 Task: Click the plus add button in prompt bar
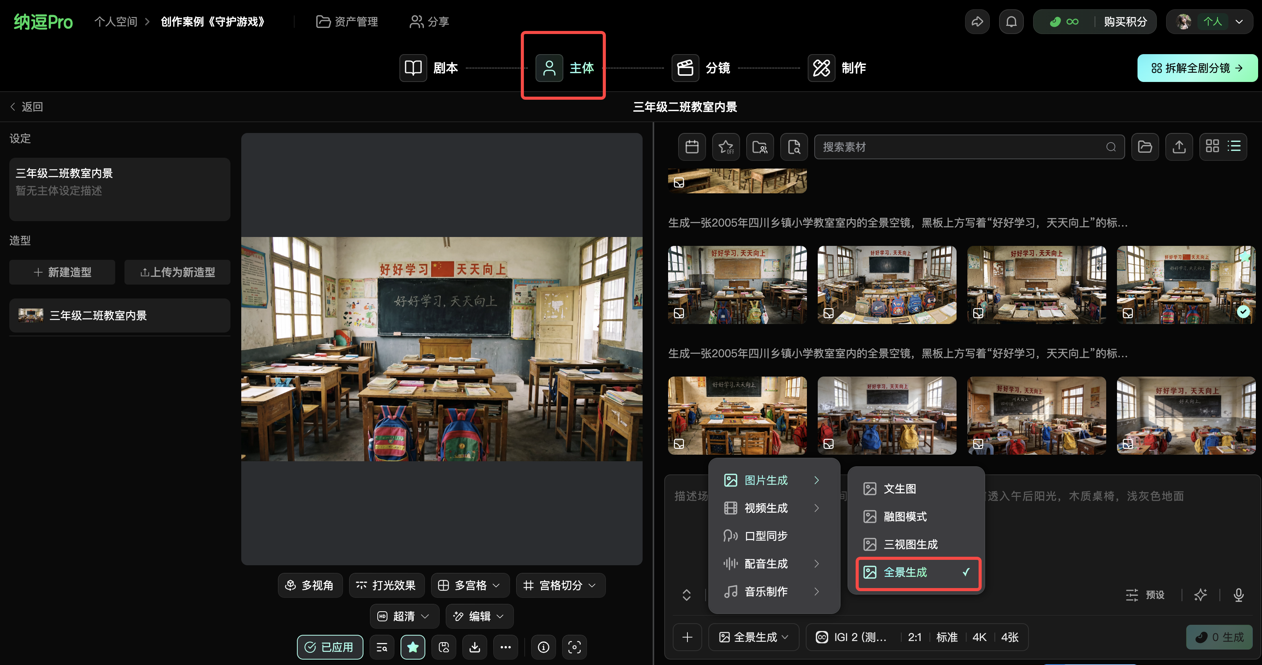687,637
